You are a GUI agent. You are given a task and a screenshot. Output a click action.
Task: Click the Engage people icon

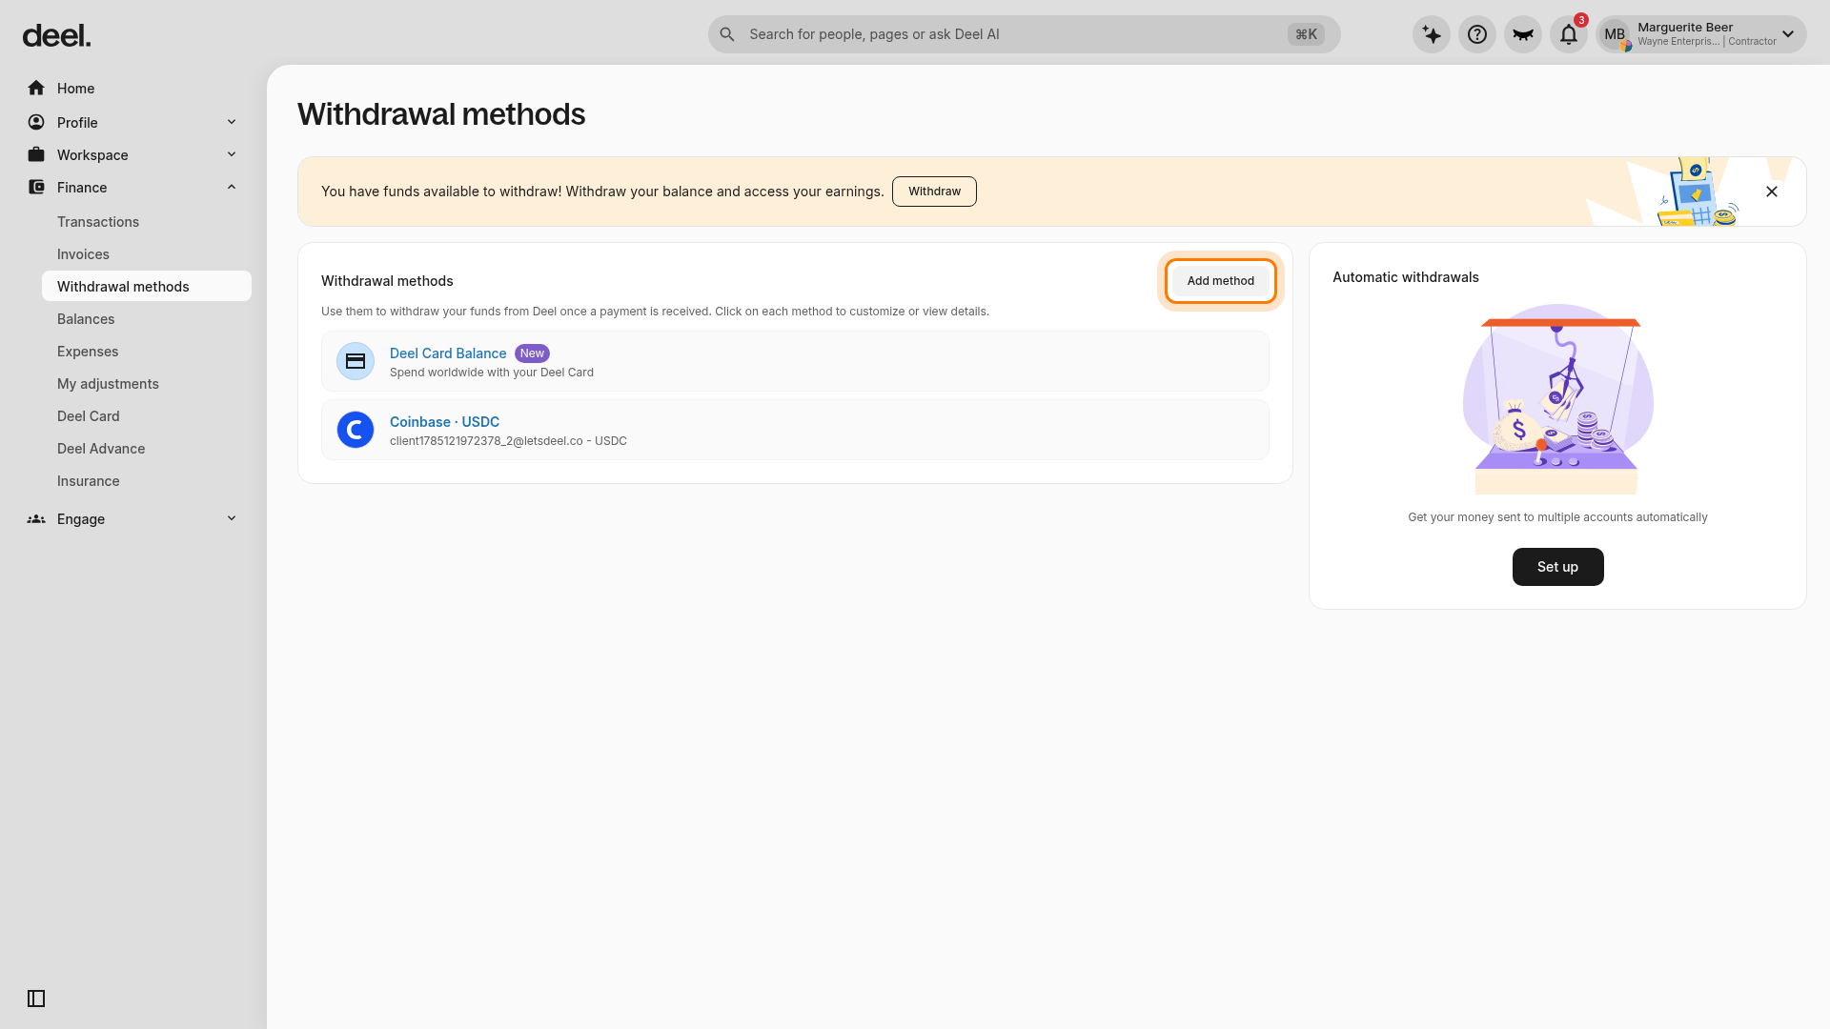coord(36,518)
